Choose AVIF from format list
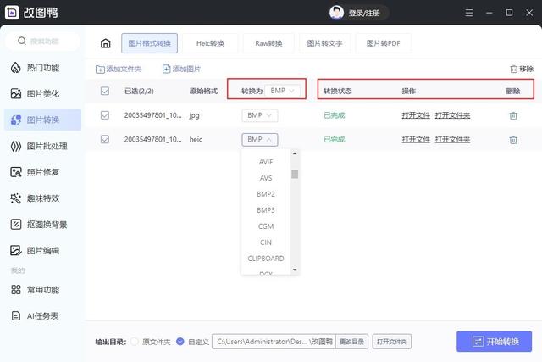Screen dimensions: 542x362 266,162
